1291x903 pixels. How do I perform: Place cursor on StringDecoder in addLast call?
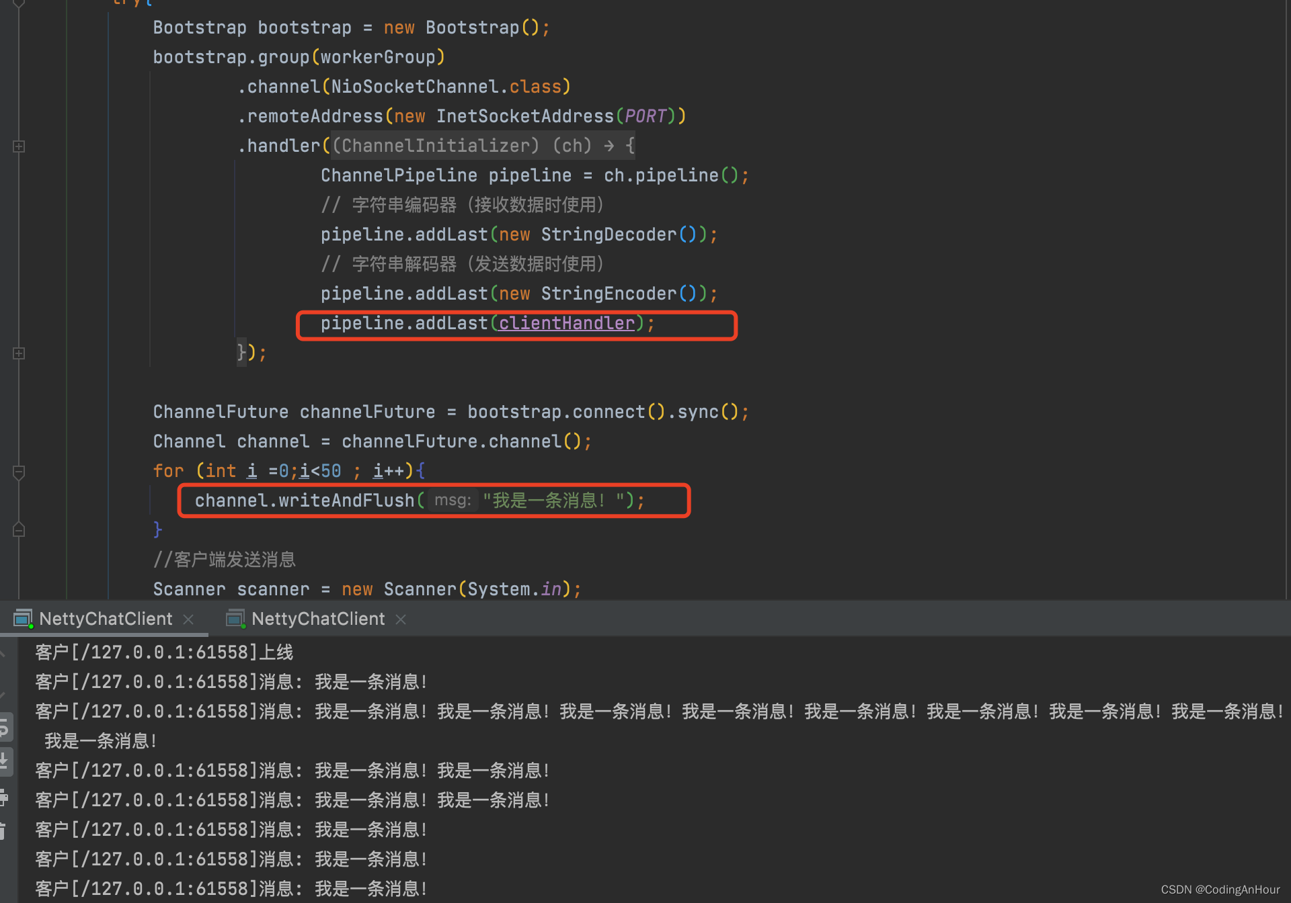pyautogui.click(x=609, y=234)
